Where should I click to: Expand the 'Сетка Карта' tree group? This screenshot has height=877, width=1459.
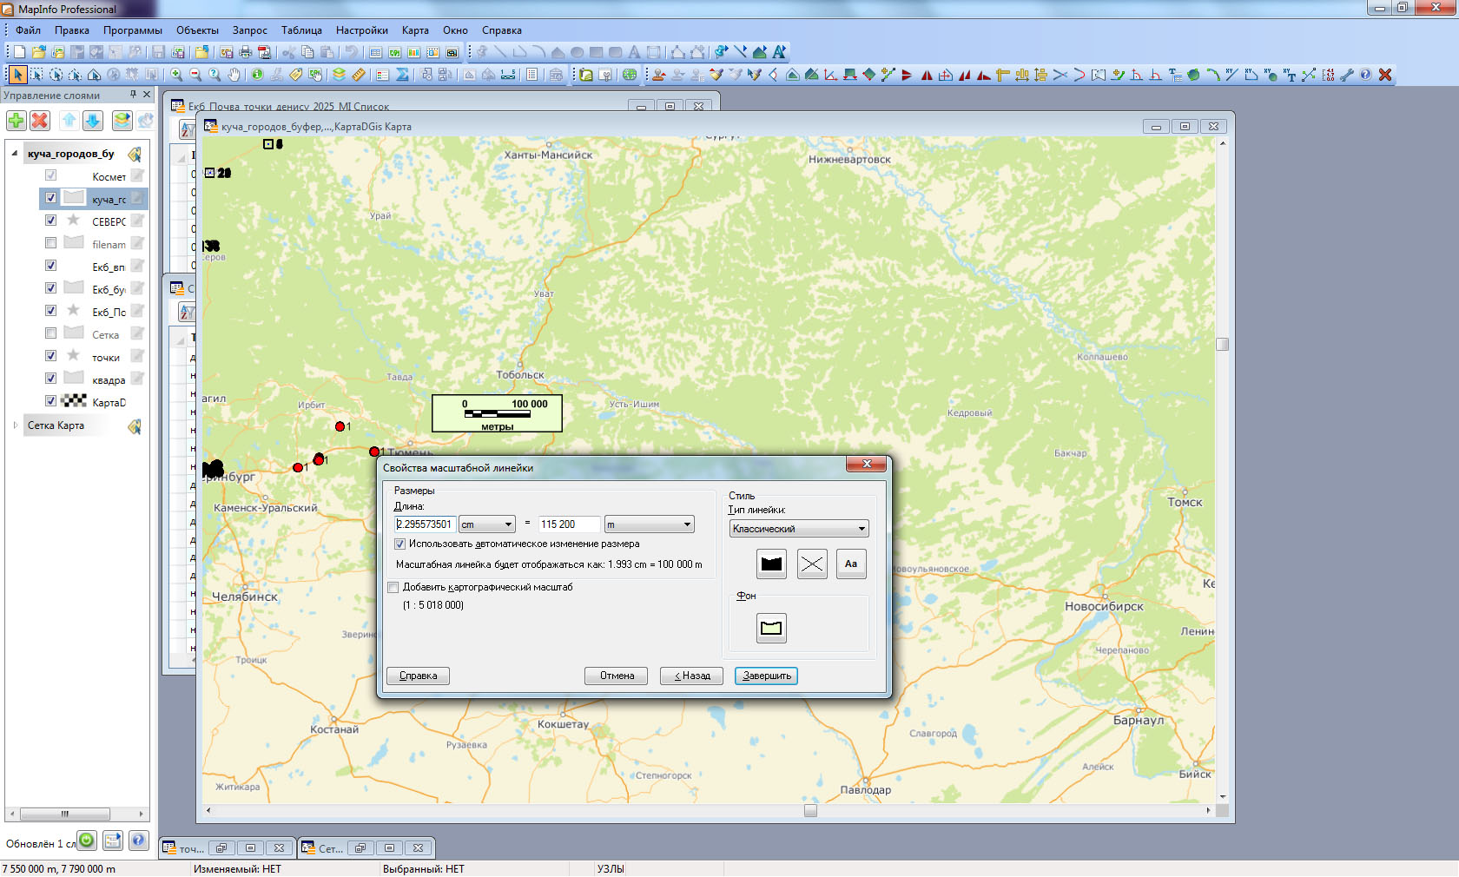[15, 425]
